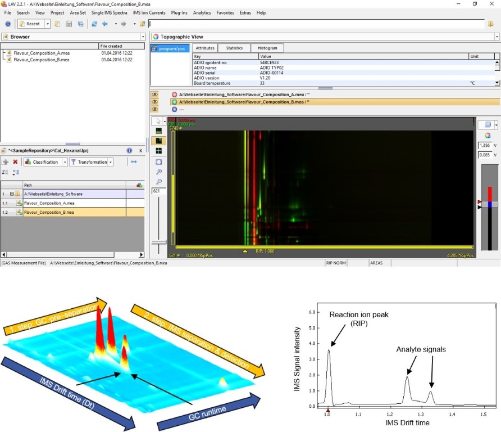Select the Flavour_Composition_B.mea layer row
Image resolution: width=501 pixels, height=432 pixels.
pos(335,102)
